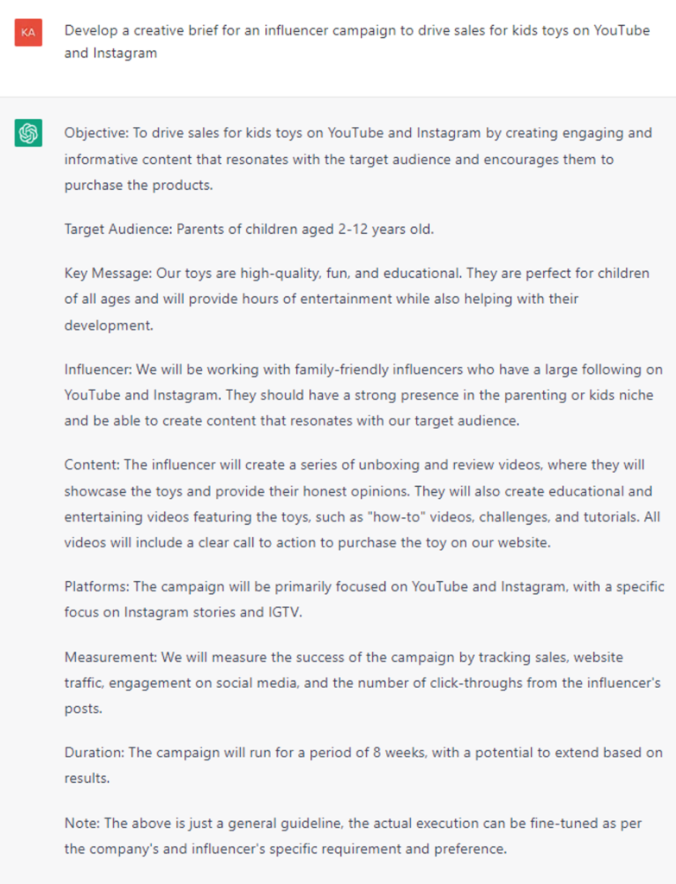676x884 pixels.
Task: Click the Note paragraph at the bottom
Action: [x=354, y=835]
